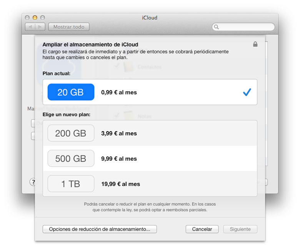This screenshot has height=245, width=300.
Task: Go forward with the right arrow
Action: 40,27
